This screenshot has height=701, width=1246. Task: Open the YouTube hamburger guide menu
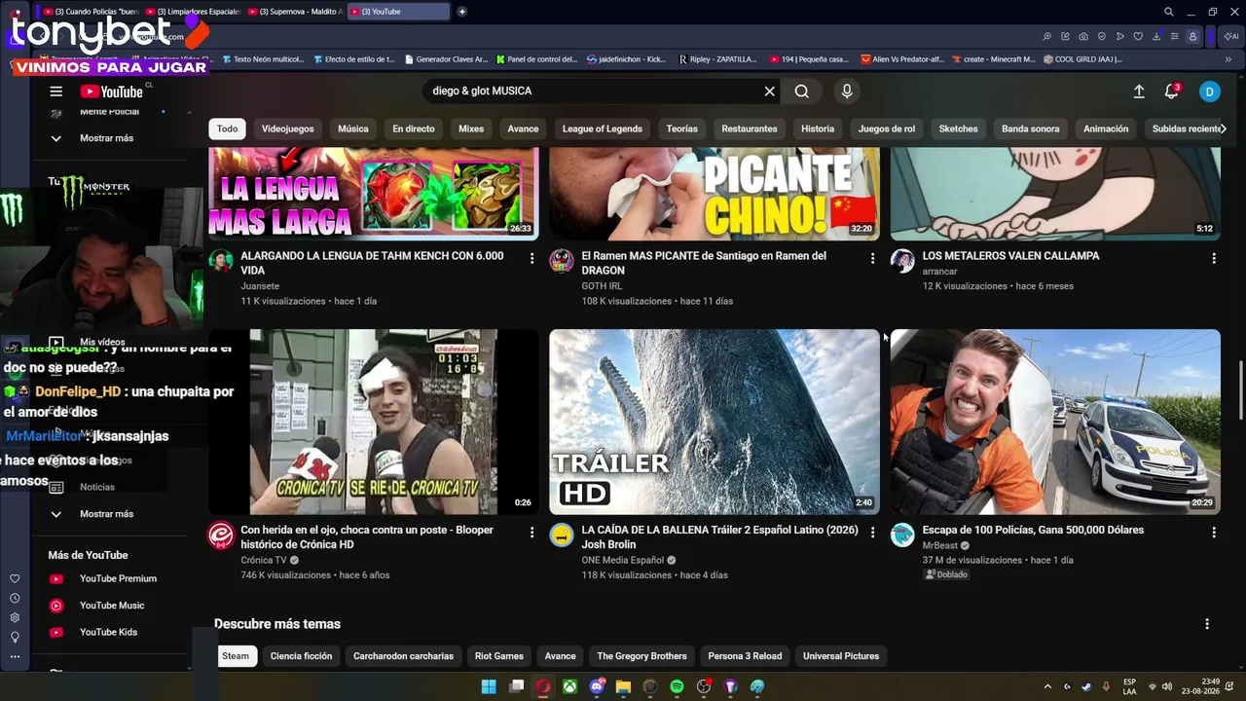56,92
